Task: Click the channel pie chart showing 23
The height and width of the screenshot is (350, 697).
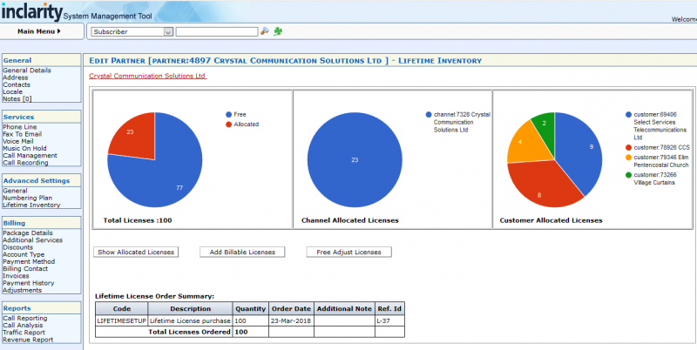Action: [x=355, y=160]
